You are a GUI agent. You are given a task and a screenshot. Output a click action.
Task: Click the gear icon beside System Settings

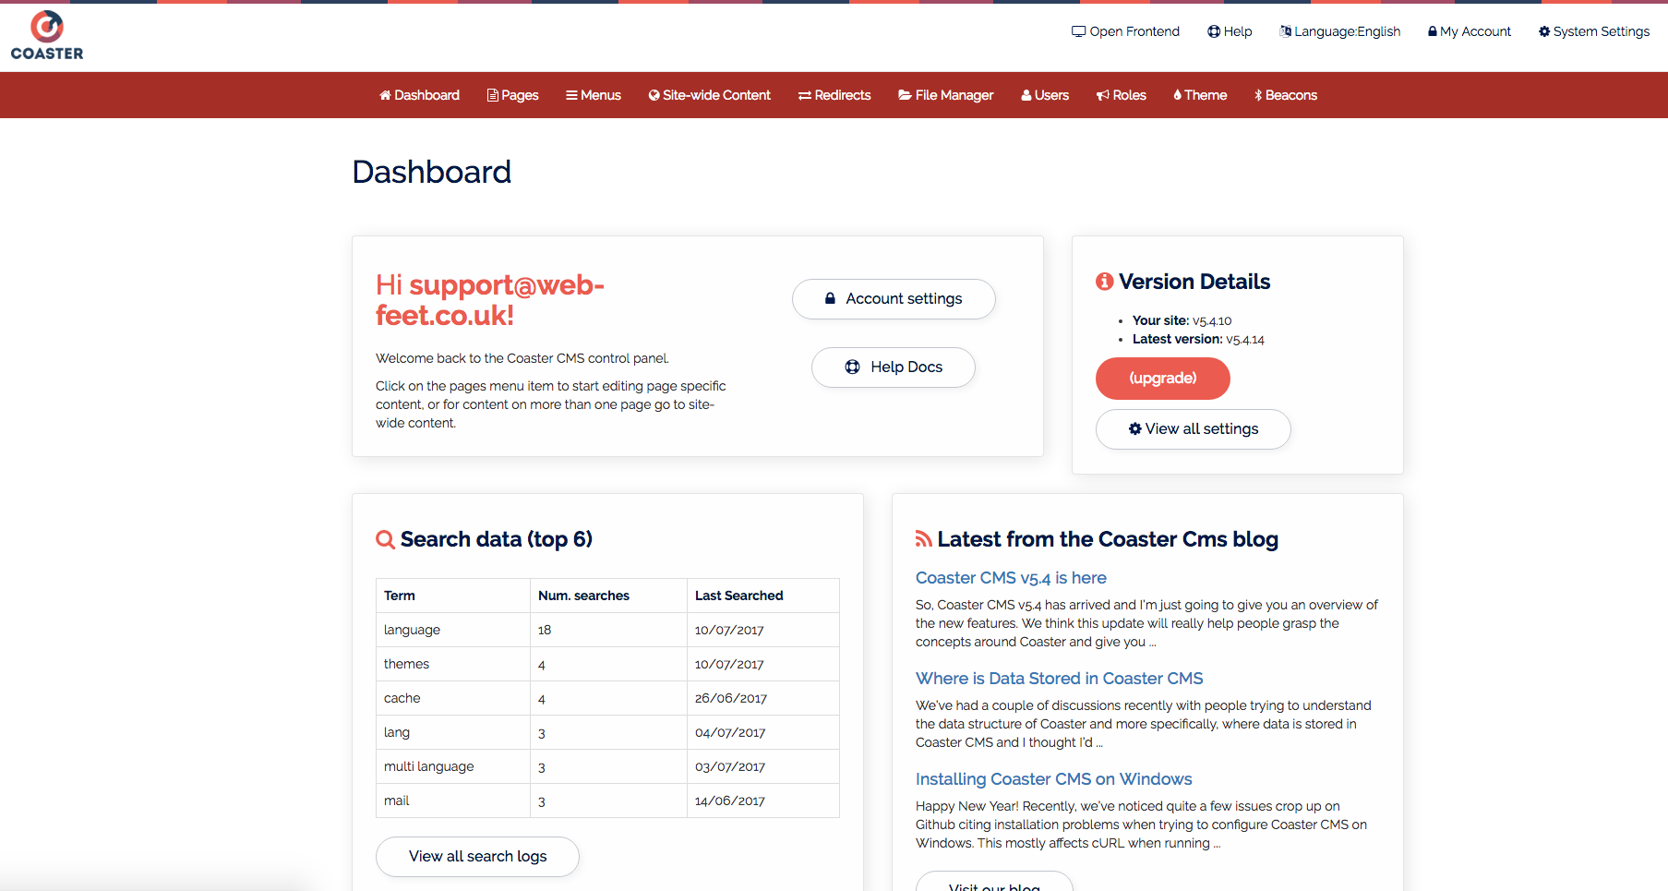point(1544,31)
